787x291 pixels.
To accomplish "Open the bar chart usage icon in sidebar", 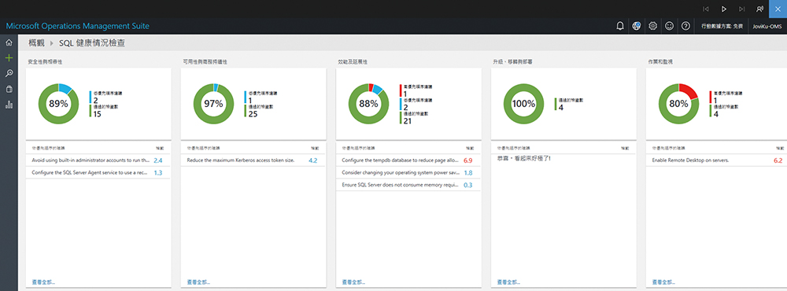I will (x=9, y=105).
